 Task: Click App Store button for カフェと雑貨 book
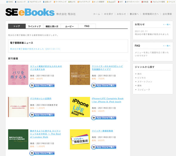tap(42, 85)
